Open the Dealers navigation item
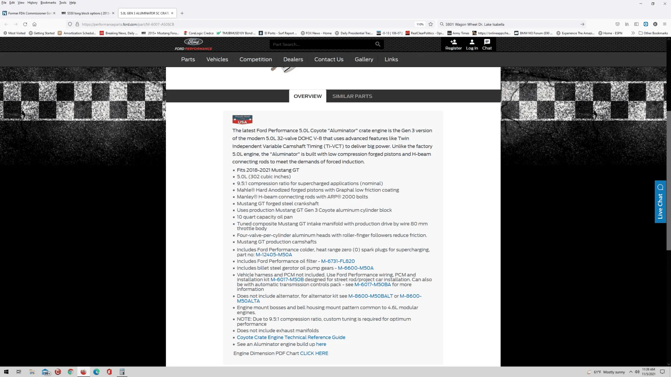This screenshot has width=671, height=377. [293, 59]
